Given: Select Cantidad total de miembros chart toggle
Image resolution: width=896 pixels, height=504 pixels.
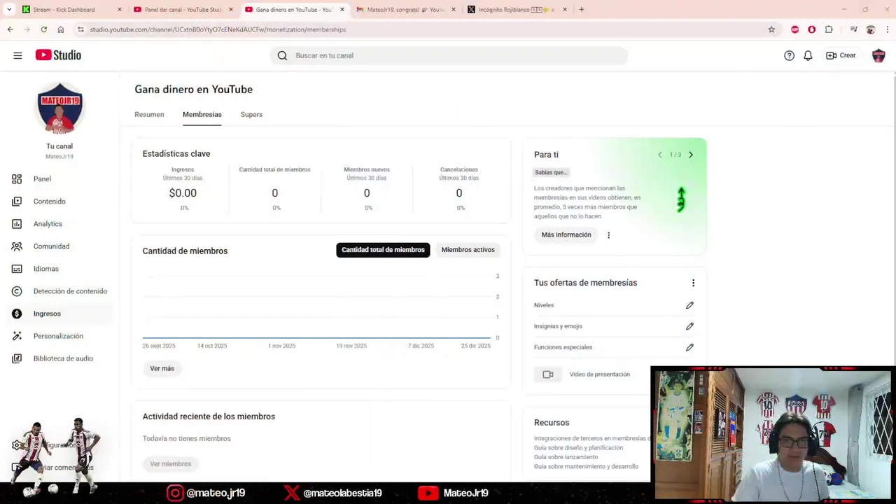Looking at the screenshot, I should [x=383, y=250].
